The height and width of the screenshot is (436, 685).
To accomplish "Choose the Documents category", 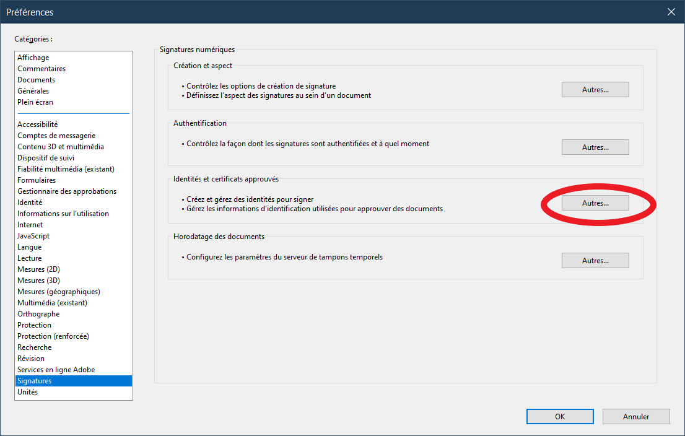I will coord(36,80).
